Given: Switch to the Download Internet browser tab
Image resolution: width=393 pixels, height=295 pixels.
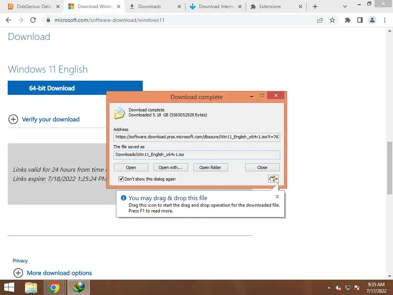Looking at the screenshot, I should coord(216,7).
